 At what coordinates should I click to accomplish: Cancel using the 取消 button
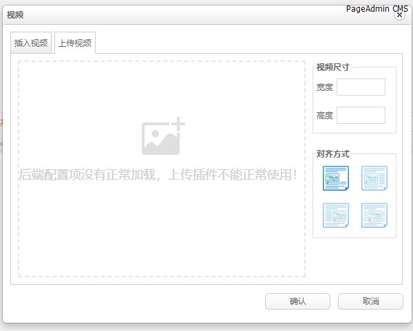[370, 301]
